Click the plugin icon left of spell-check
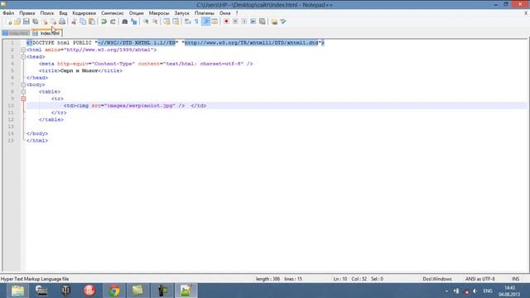The image size is (530, 298). (x=274, y=22)
